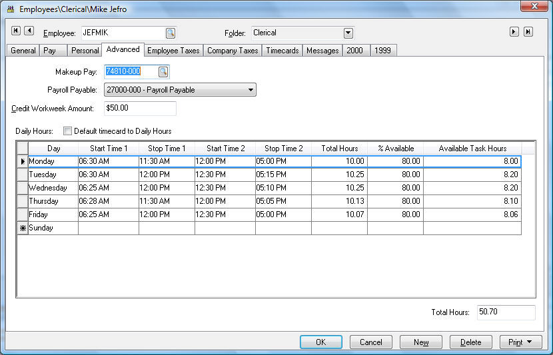553x355 pixels.
Task: Click the app icon in title bar
Action: [x=9, y=9]
